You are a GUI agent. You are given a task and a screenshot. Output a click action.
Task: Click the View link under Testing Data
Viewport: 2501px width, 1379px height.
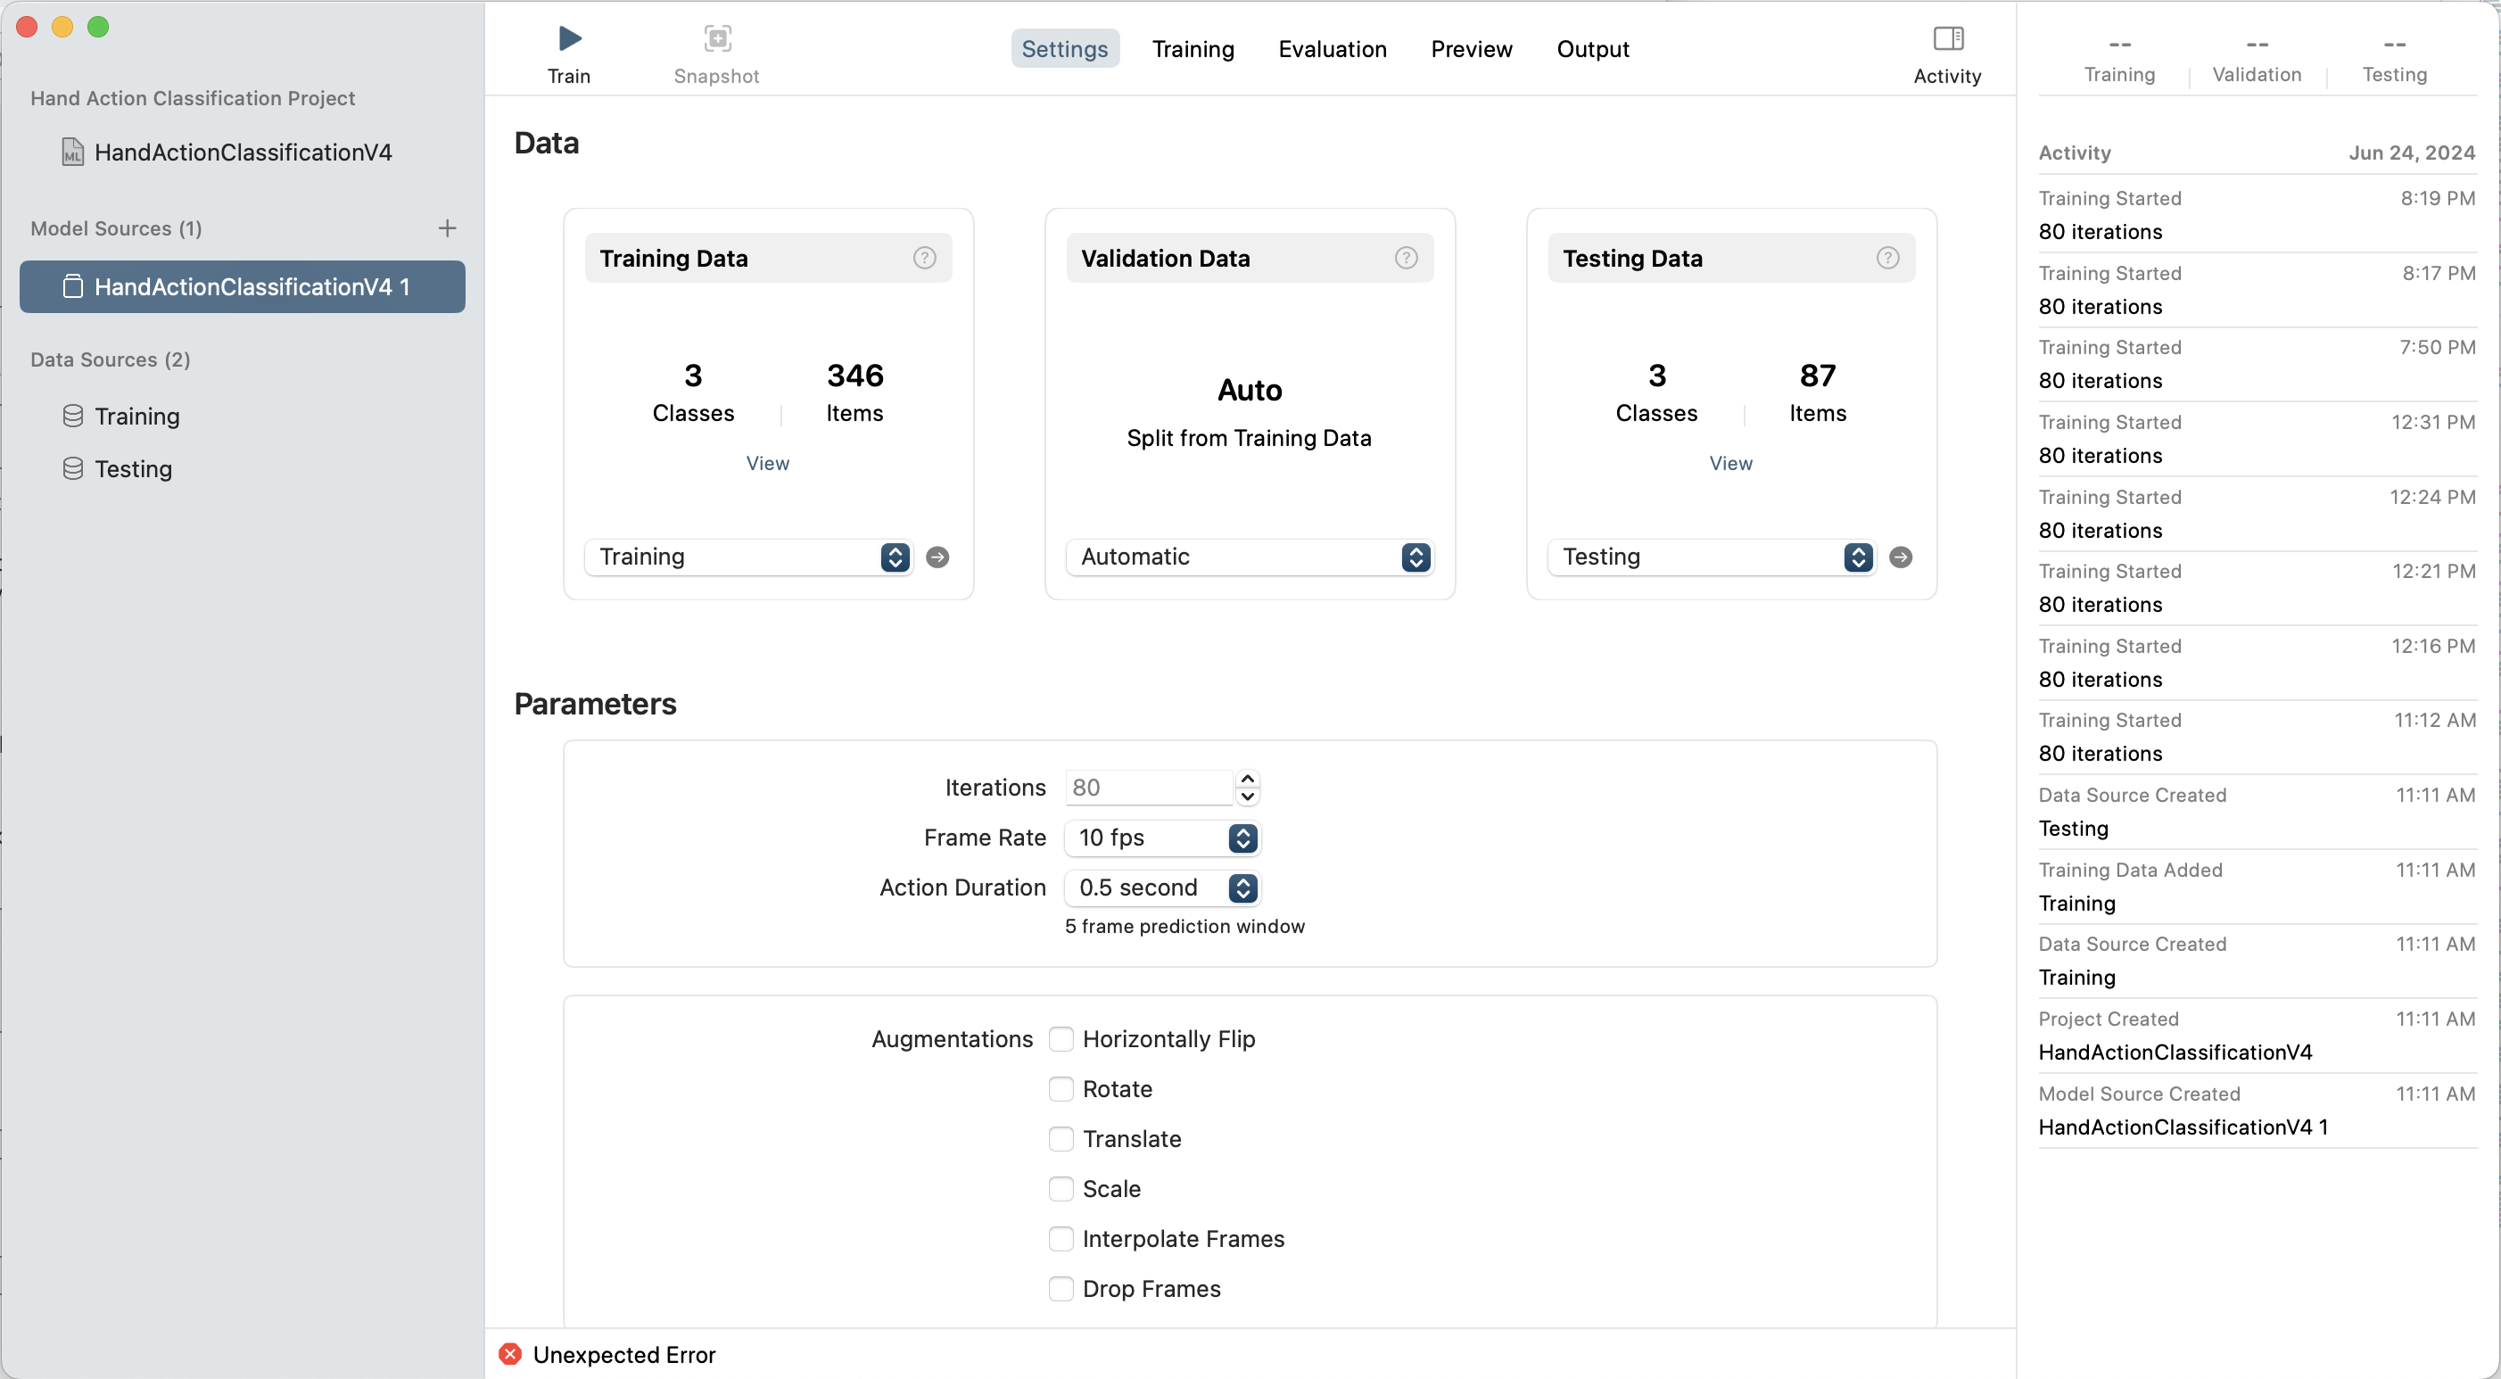(1730, 463)
